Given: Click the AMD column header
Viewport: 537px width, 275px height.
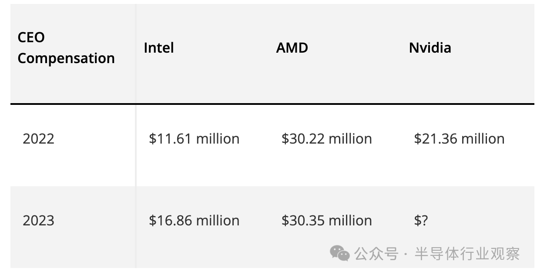Looking at the screenshot, I should pyautogui.click(x=292, y=47).
